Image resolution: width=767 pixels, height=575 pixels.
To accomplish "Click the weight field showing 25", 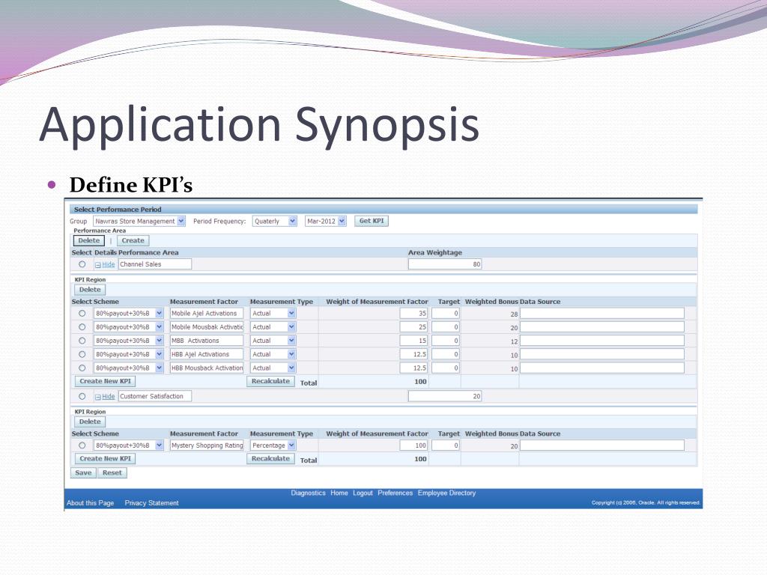I will (413, 327).
